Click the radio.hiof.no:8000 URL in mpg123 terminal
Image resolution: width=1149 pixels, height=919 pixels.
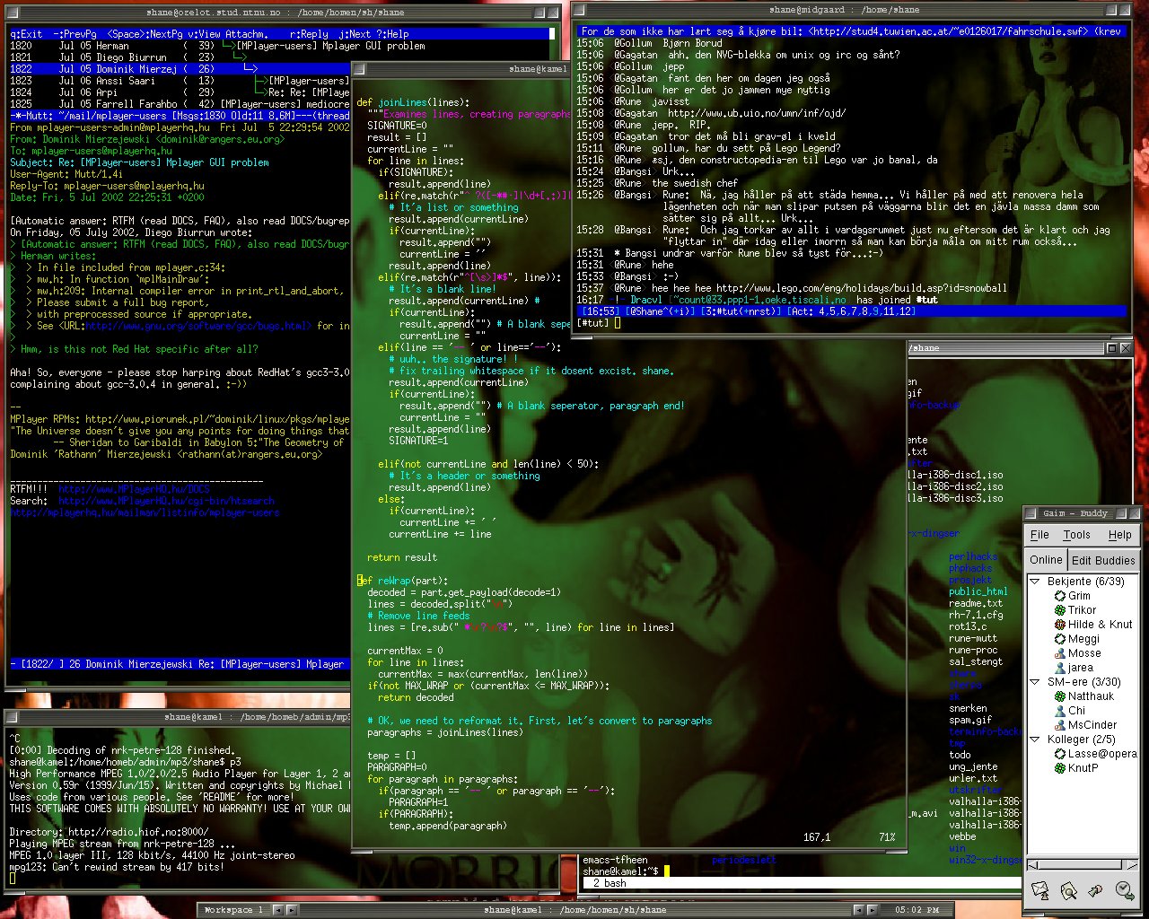(138, 832)
